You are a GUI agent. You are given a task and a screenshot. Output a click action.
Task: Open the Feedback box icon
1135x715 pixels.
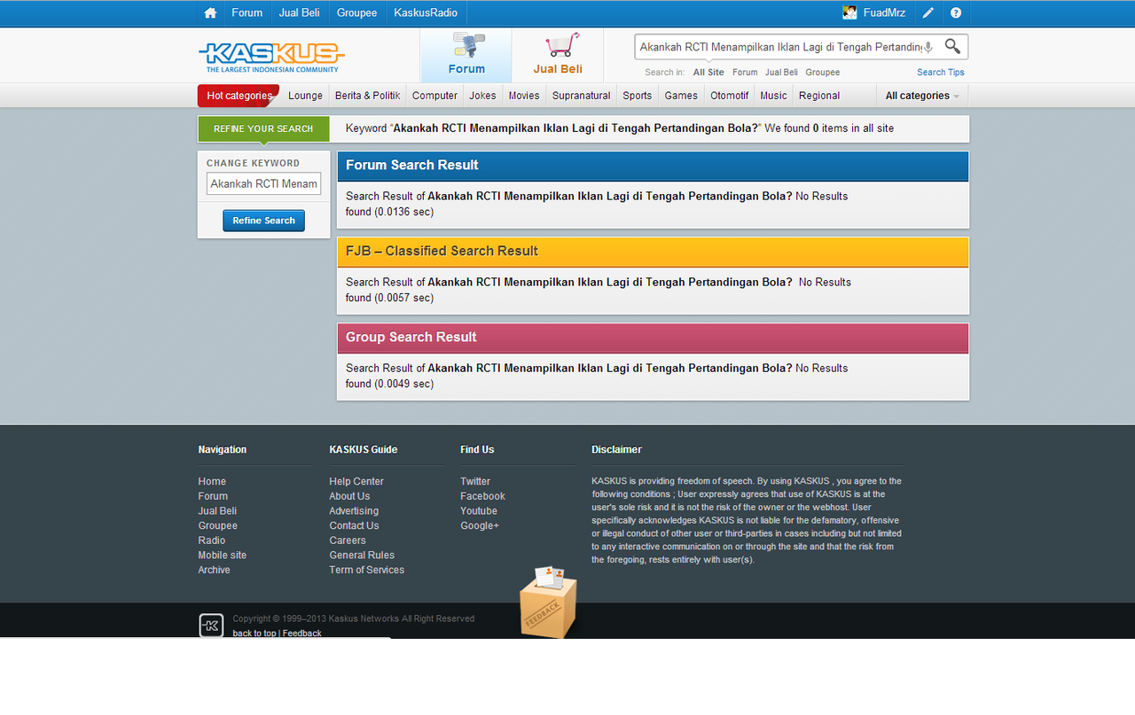click(548, 602)
